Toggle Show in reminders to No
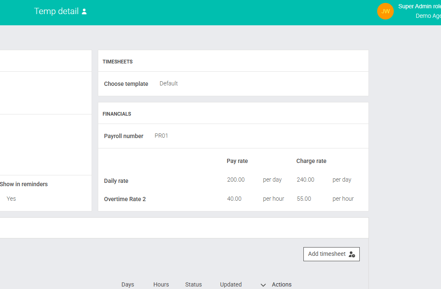This screenshot has height=289, width=441. [x=24, y=184]
